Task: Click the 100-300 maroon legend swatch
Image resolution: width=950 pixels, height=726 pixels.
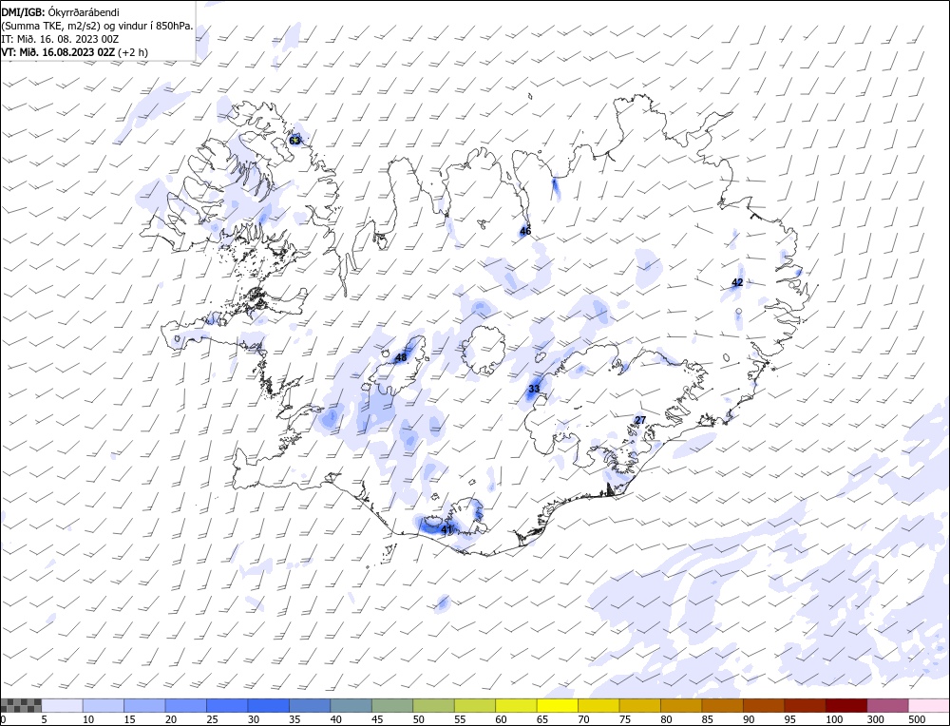Action: (x=846, y=705)
